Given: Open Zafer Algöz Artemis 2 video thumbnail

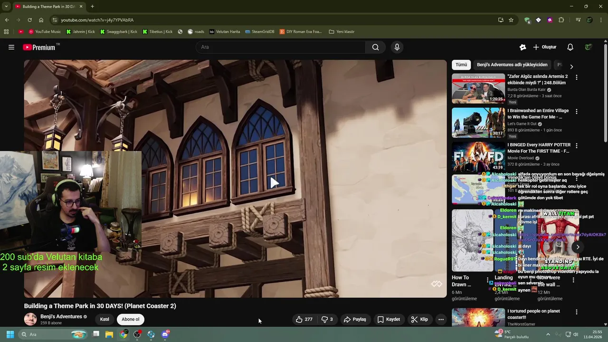Looking at the screenshot, I should click(x=478, y=88).
